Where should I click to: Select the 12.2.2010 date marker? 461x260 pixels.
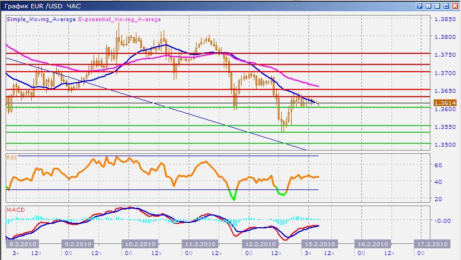[261, 244]
